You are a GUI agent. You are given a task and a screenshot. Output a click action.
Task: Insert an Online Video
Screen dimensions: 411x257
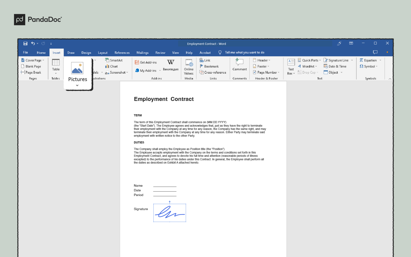point(189,67)
